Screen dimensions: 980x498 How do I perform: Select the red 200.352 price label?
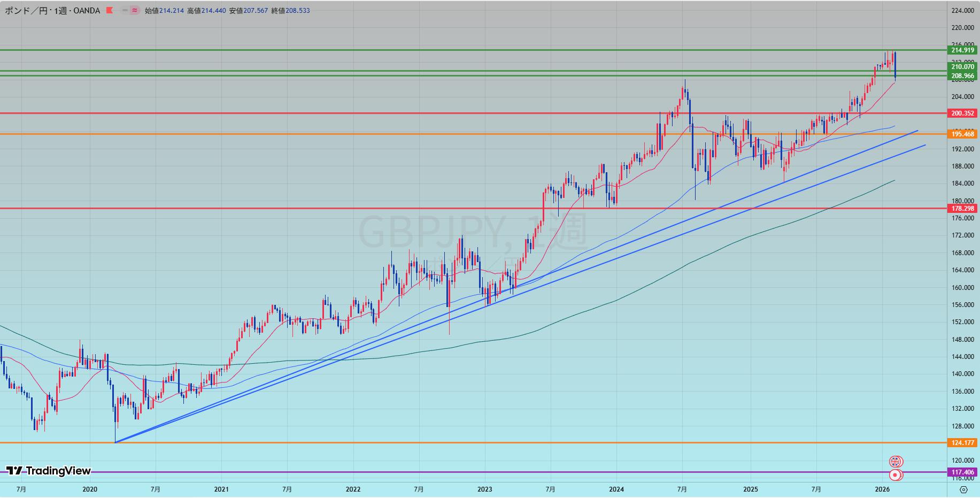(x=962, y=113)
